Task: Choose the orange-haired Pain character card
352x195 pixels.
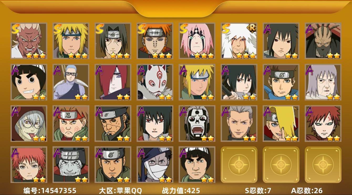Action: tap(155, 41)
